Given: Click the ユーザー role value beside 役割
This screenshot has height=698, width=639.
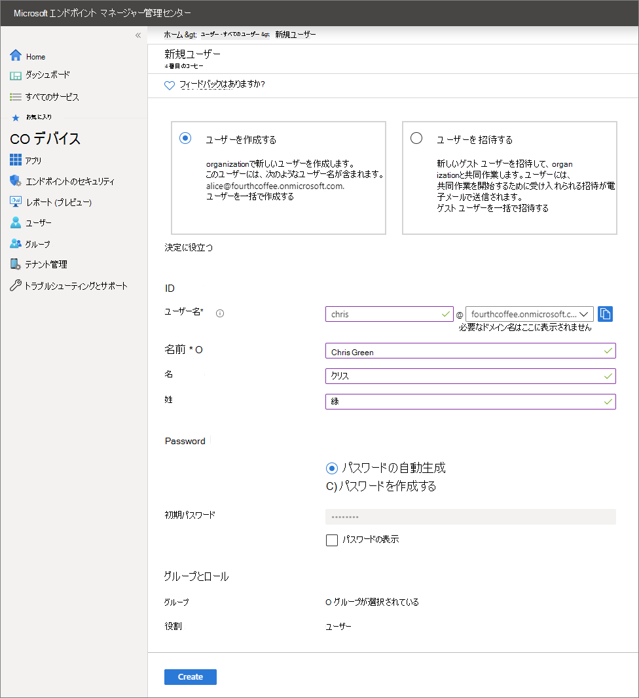Looking at the screenshot, I should pos(338,627).
